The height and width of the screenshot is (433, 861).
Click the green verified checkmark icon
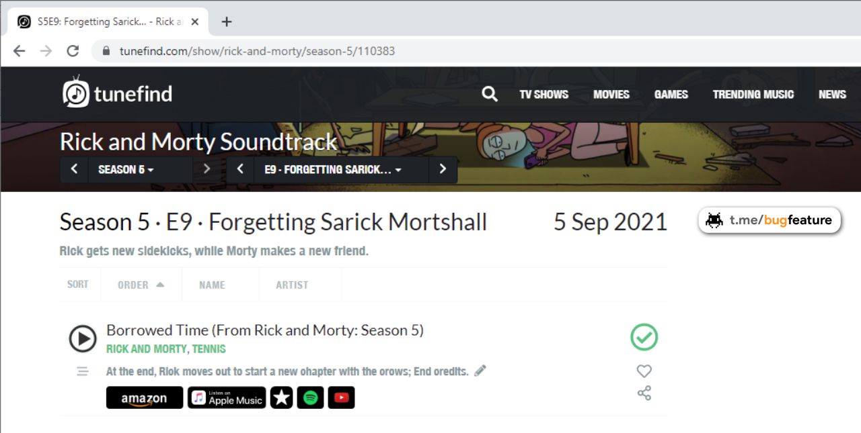[644, 337]
